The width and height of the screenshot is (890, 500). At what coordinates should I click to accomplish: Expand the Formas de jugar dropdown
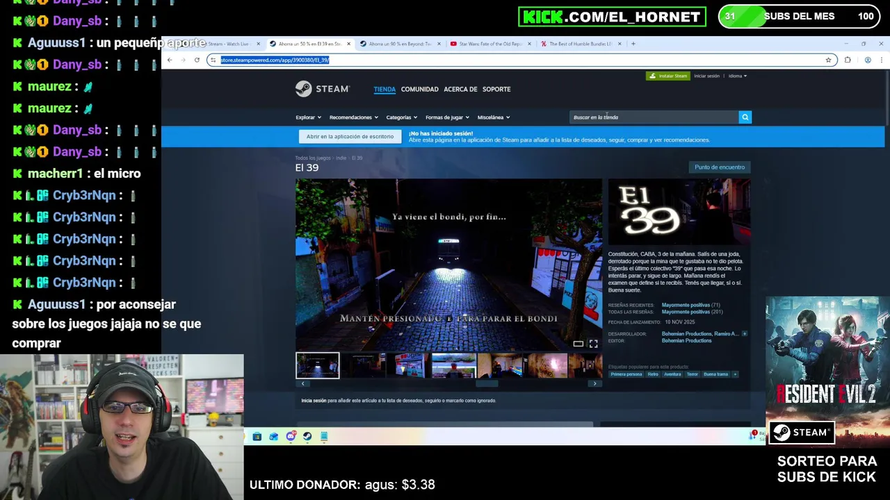click(447, 117)
